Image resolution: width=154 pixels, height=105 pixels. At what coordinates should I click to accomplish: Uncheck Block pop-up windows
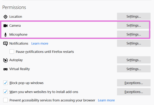click(5, 83)
